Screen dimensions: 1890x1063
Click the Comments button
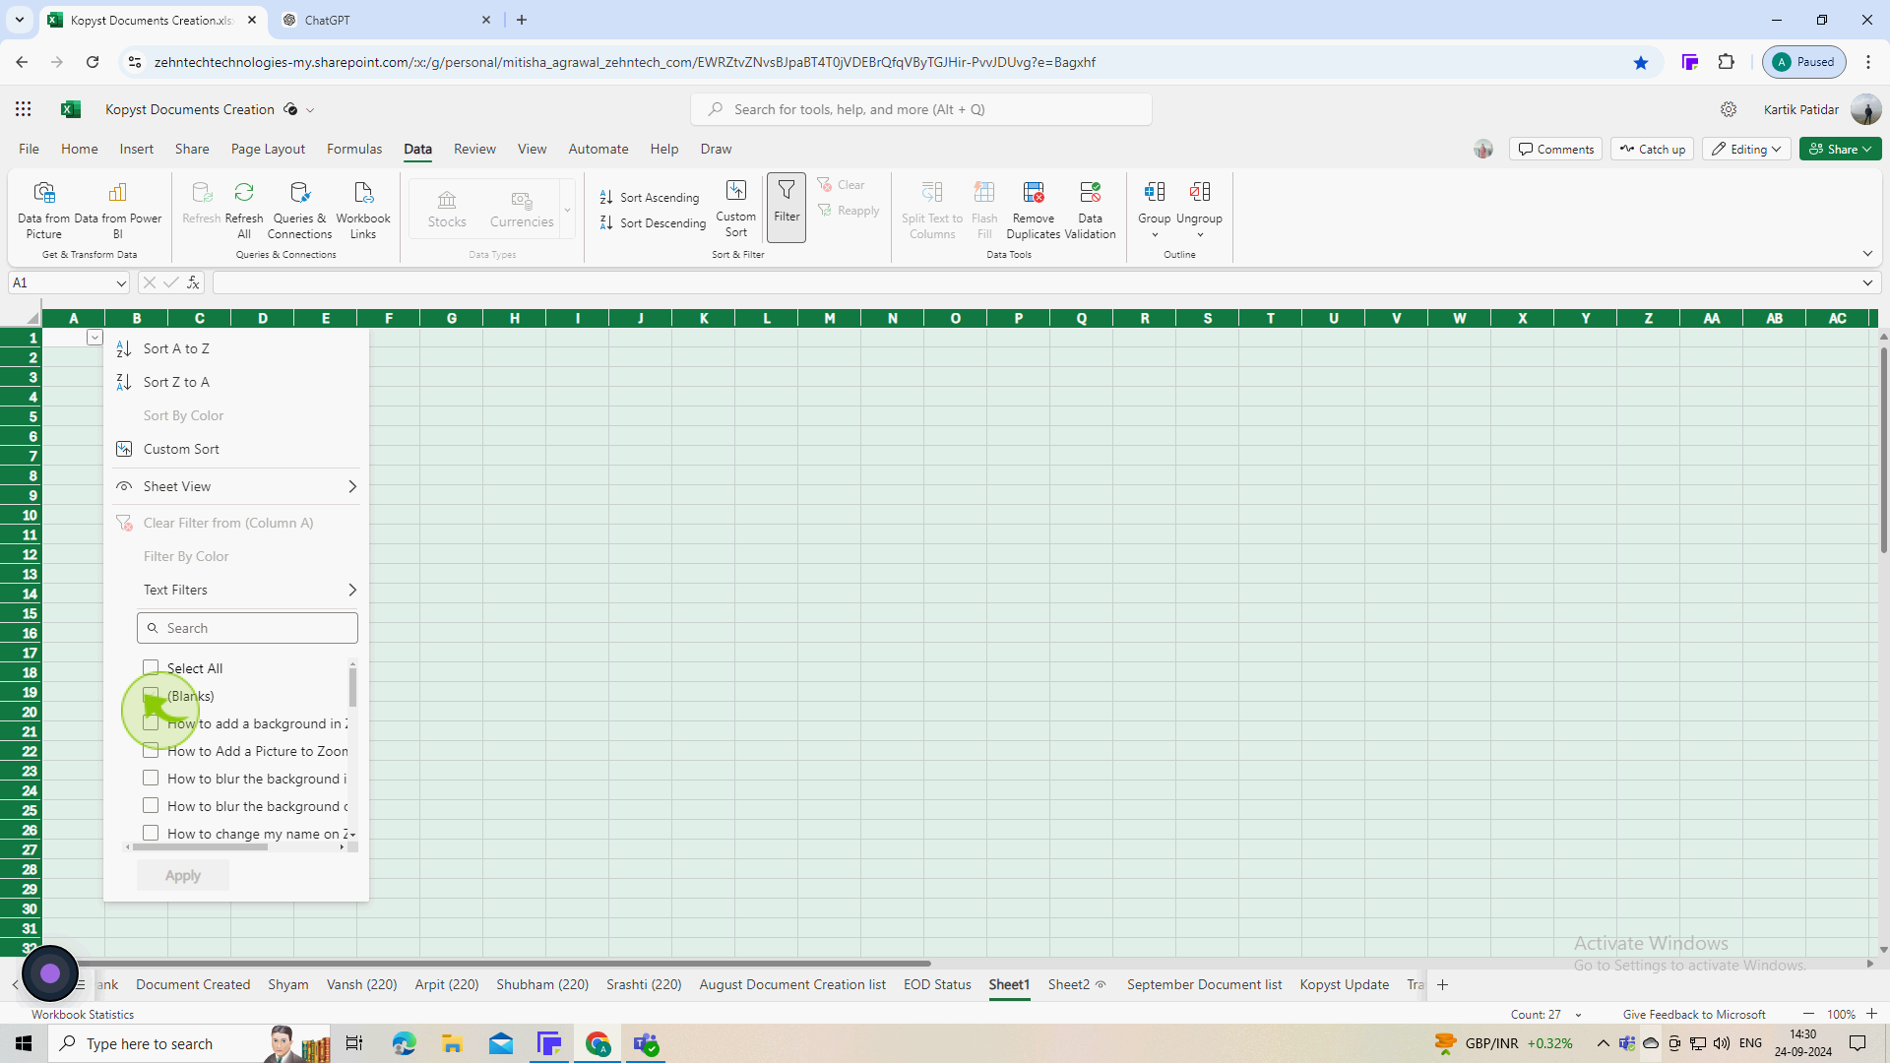1555,149
